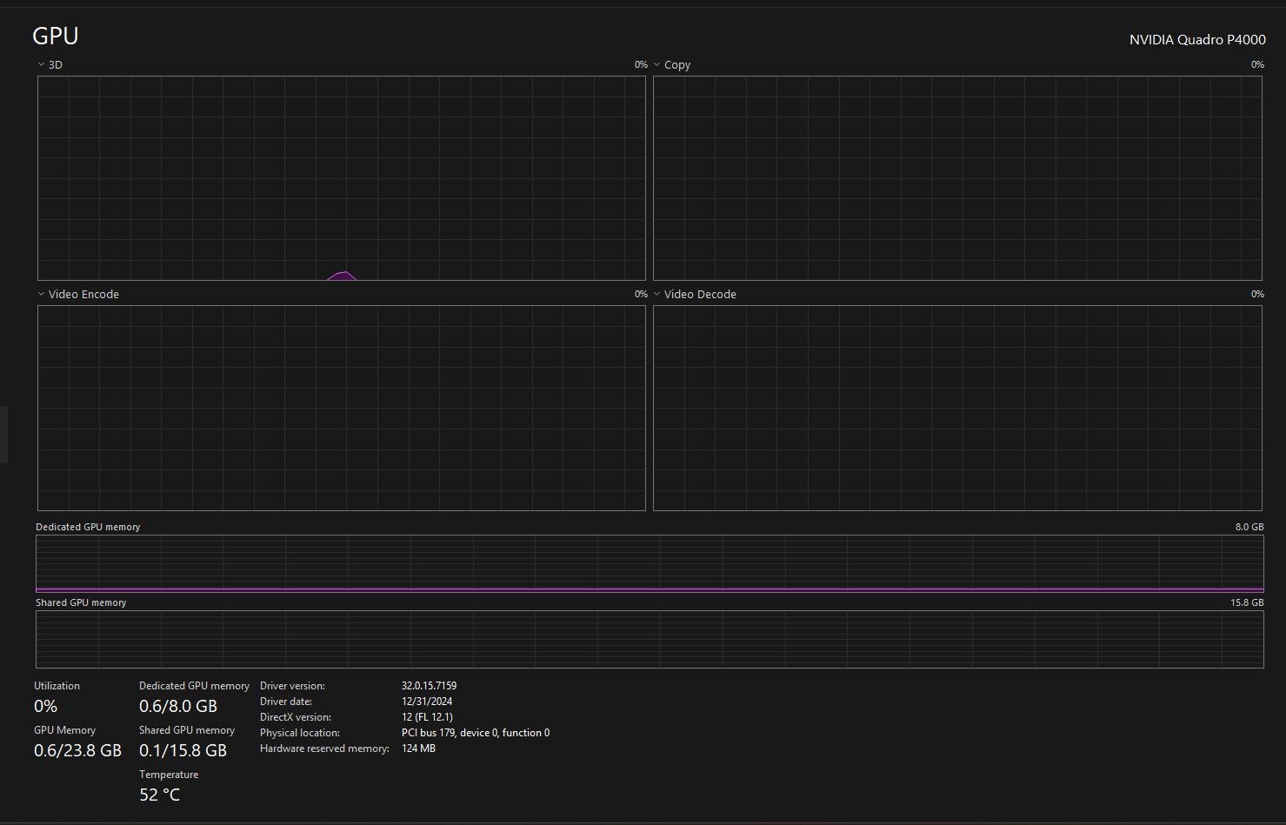Click the Physical location PCI bus text

tap(476, 733)
